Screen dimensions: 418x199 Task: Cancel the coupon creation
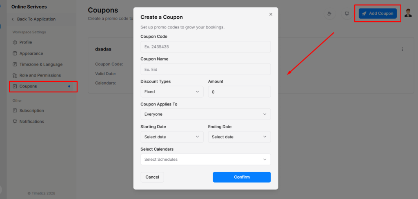coord(152,177)
